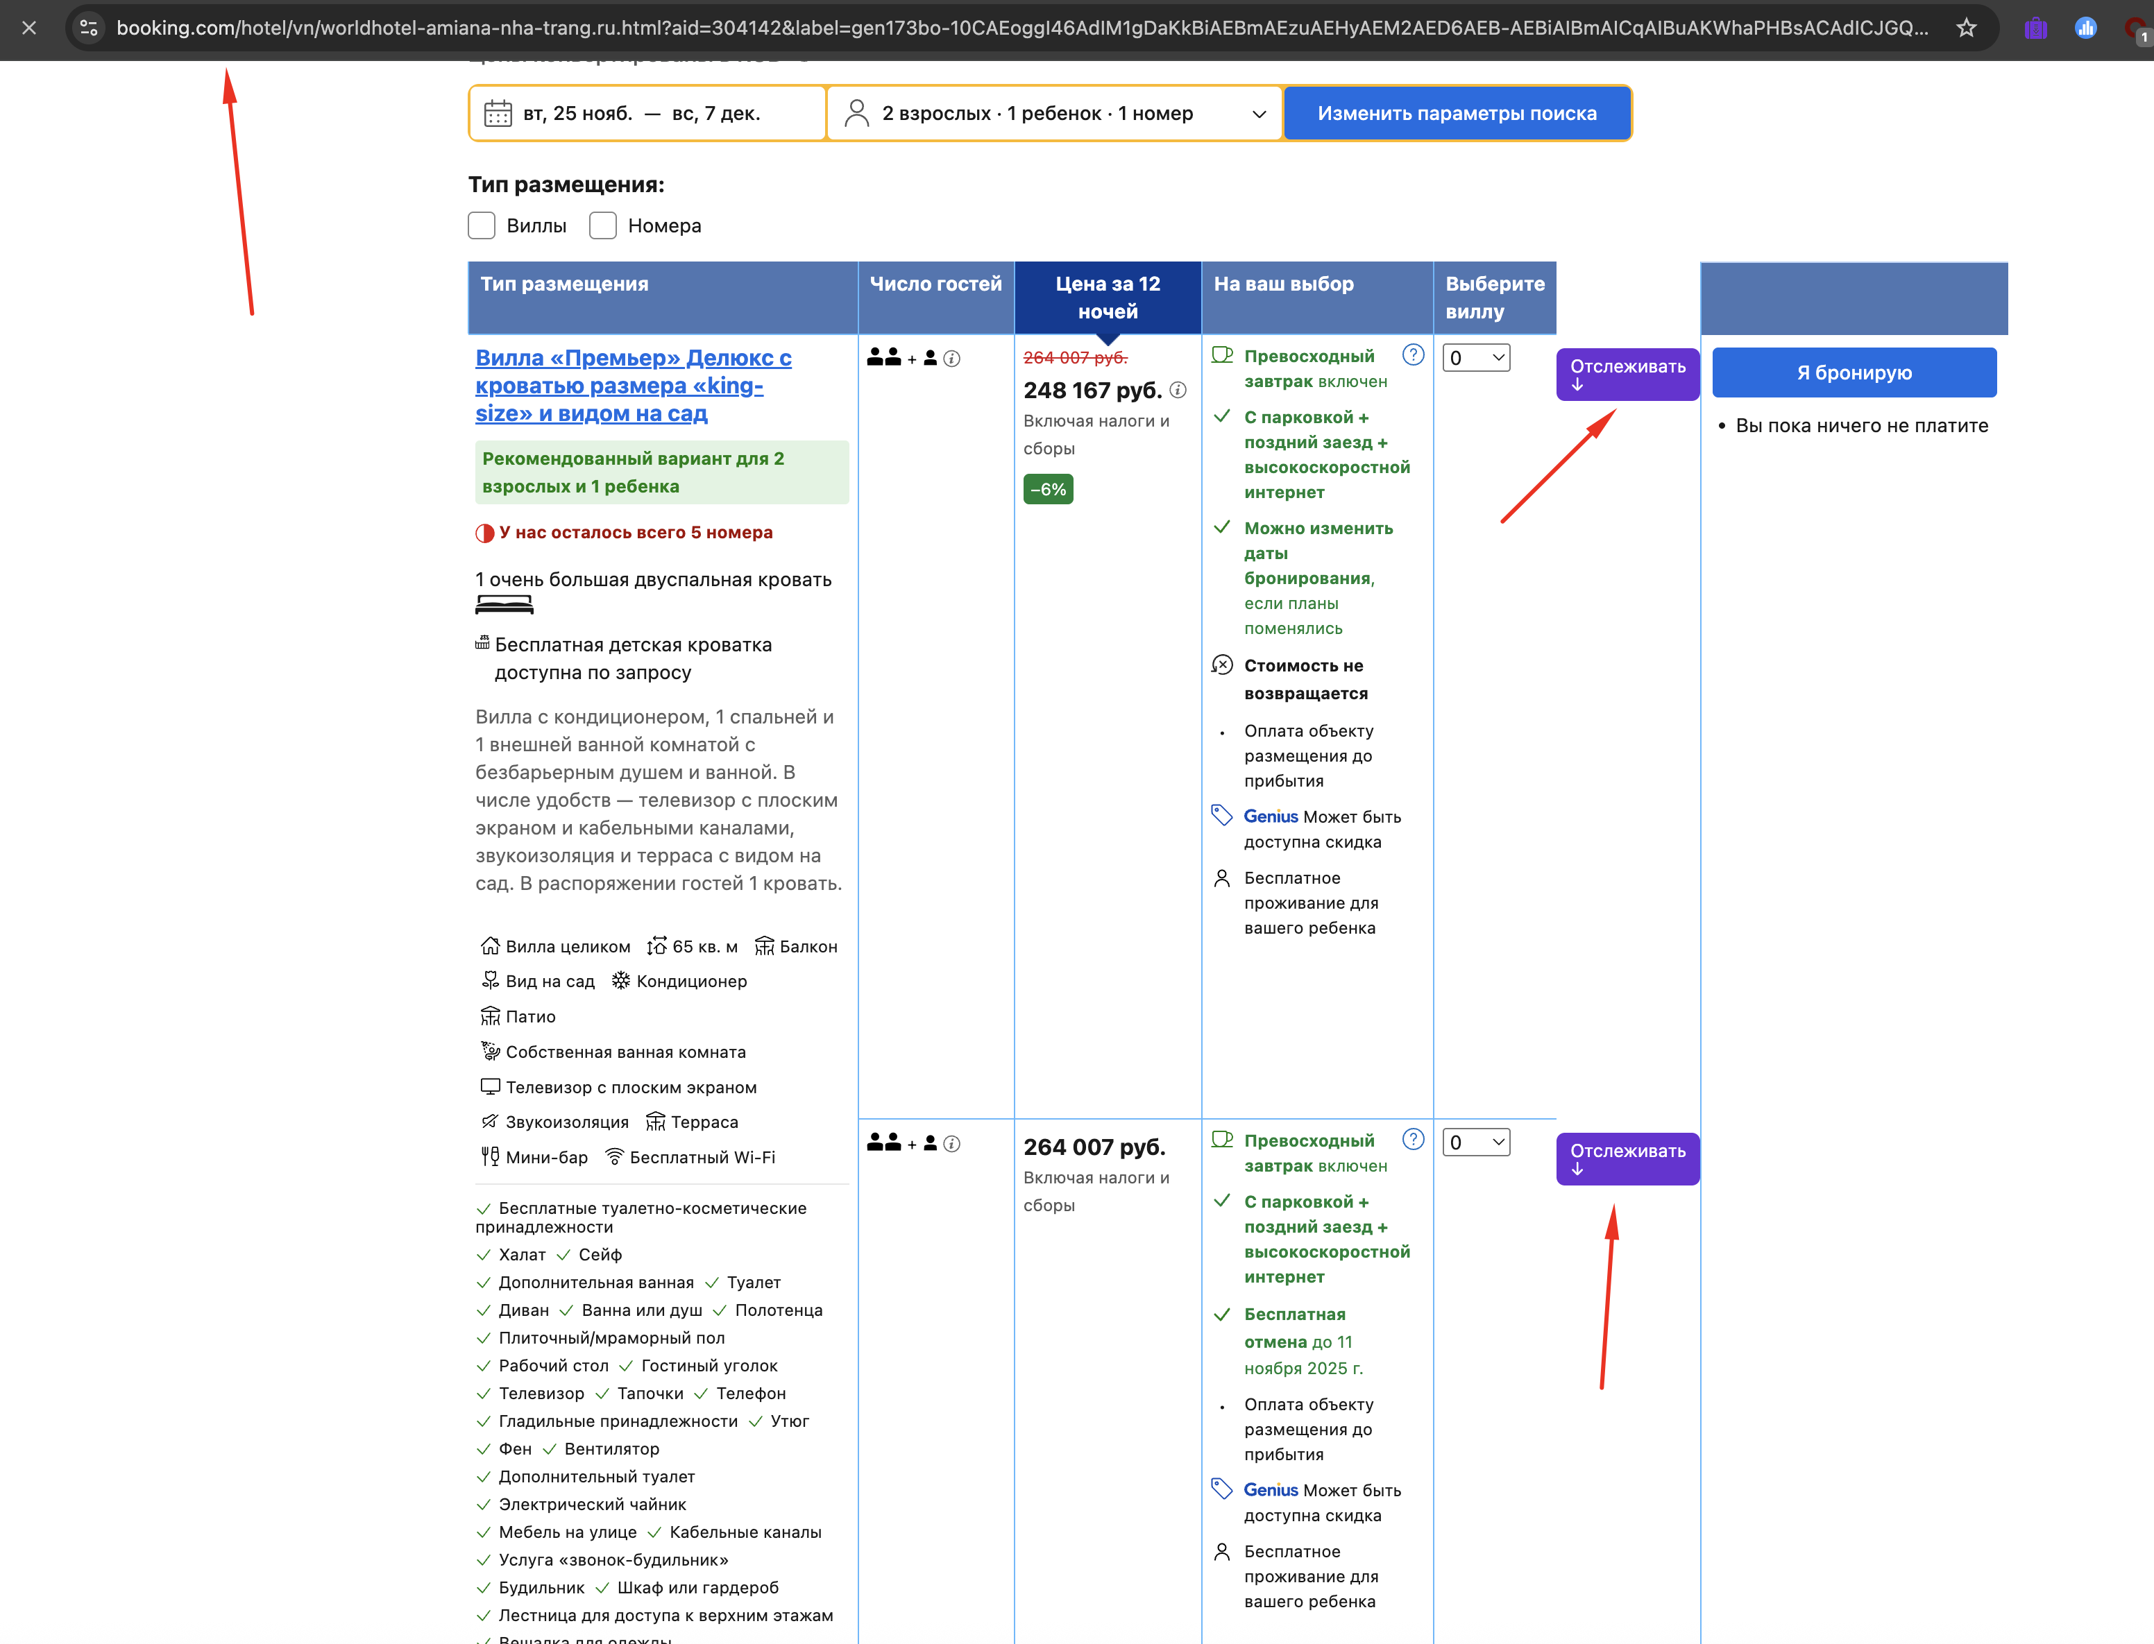This screenshot has height=1644, width=2154.
Task: Click the blue chart extension icon
Action: coord(2085,28)
